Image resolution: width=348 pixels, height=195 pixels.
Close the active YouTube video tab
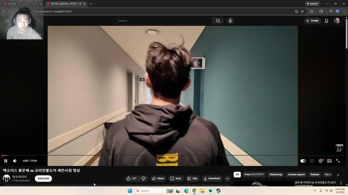pos(85,4)
